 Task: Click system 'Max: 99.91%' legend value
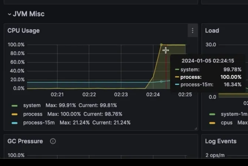61,105
